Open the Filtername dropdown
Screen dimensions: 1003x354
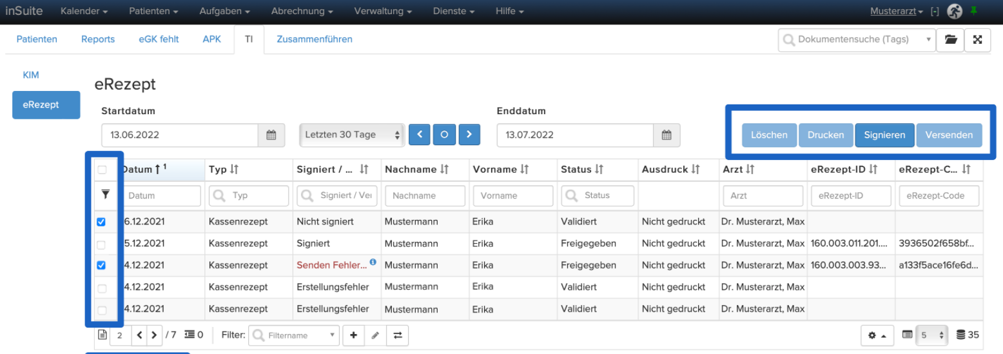pos(294,335)
